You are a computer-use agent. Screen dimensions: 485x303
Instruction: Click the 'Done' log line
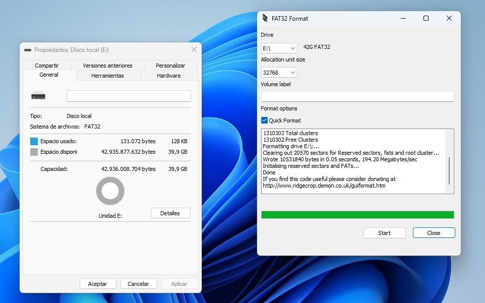point(269,172)
